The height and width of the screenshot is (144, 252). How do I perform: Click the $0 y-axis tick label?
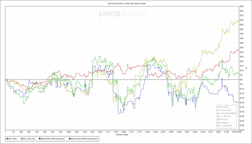pos(242,80)
